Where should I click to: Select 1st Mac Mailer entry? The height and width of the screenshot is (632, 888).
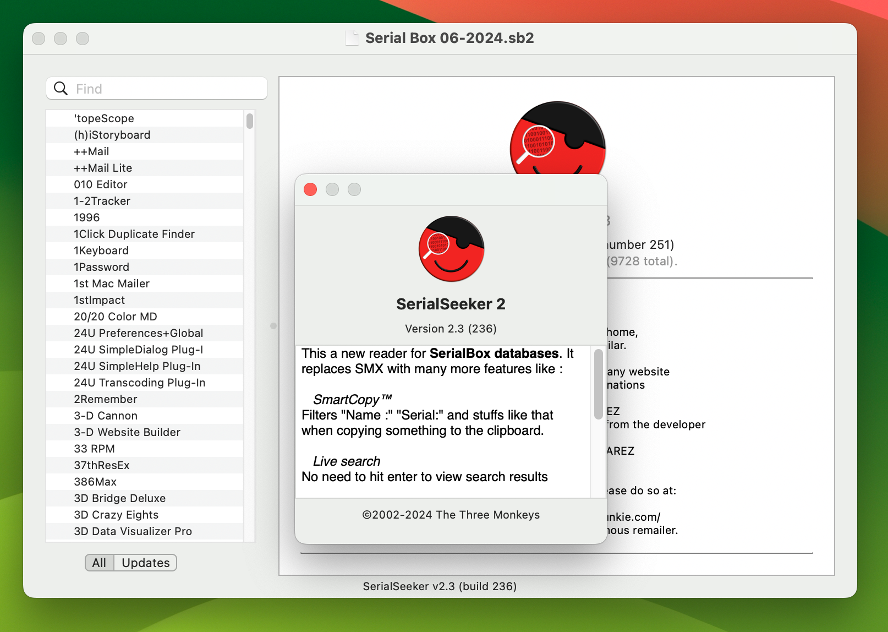(145, 284)
